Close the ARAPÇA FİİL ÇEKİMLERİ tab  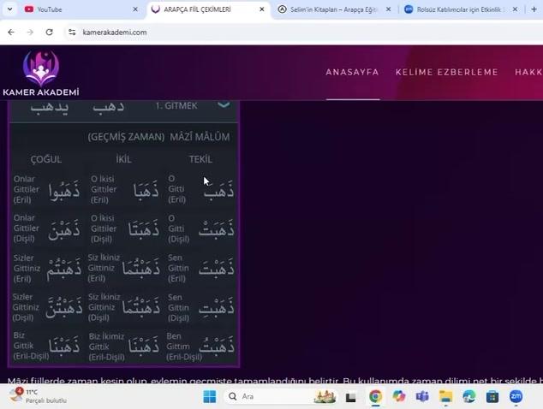click(262, 9)
